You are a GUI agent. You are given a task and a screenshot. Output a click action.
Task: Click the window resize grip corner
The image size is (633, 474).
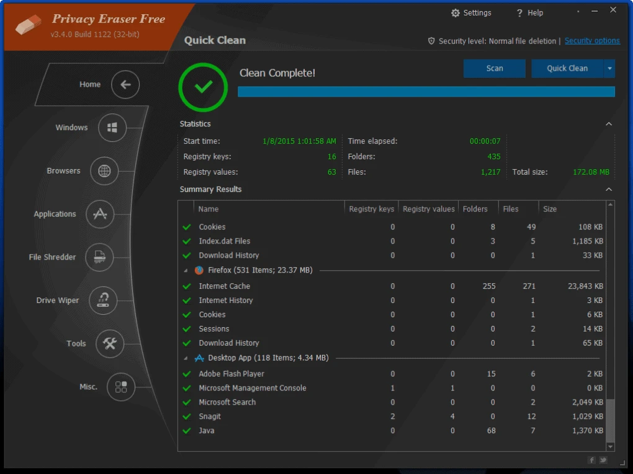coord(622,463)
